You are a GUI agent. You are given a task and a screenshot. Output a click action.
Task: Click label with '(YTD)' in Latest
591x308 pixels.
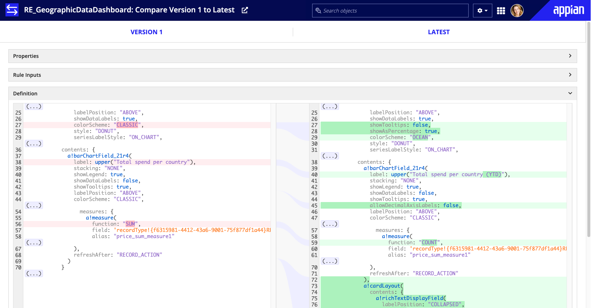tap(443, 174)
